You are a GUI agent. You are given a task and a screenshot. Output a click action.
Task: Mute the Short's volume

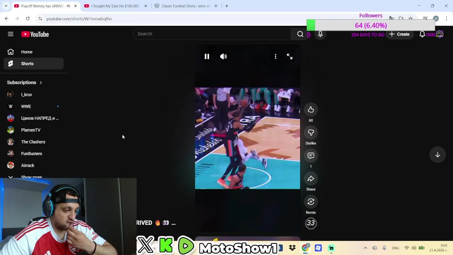pyautogui.click(x=223, y=56)
